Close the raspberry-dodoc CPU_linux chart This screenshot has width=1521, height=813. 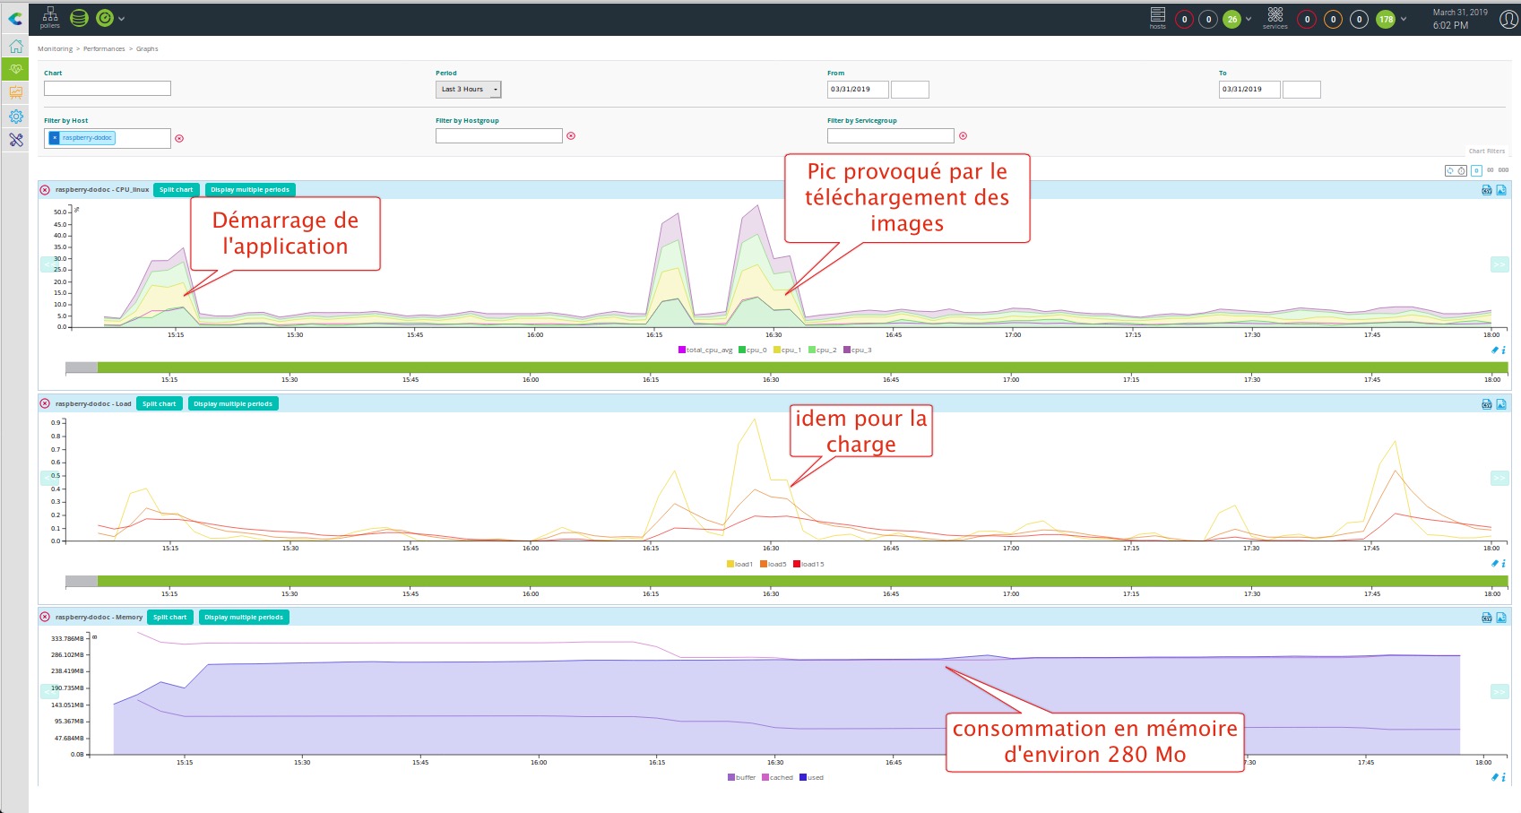coord(45,190)
